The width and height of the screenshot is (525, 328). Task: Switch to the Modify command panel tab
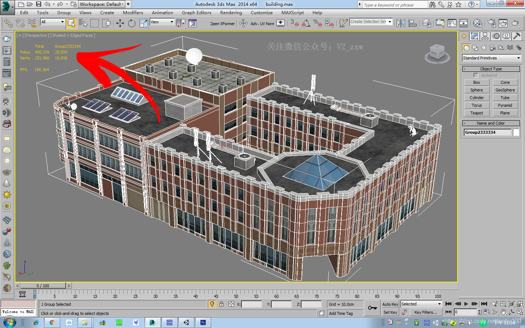point(474,36)
